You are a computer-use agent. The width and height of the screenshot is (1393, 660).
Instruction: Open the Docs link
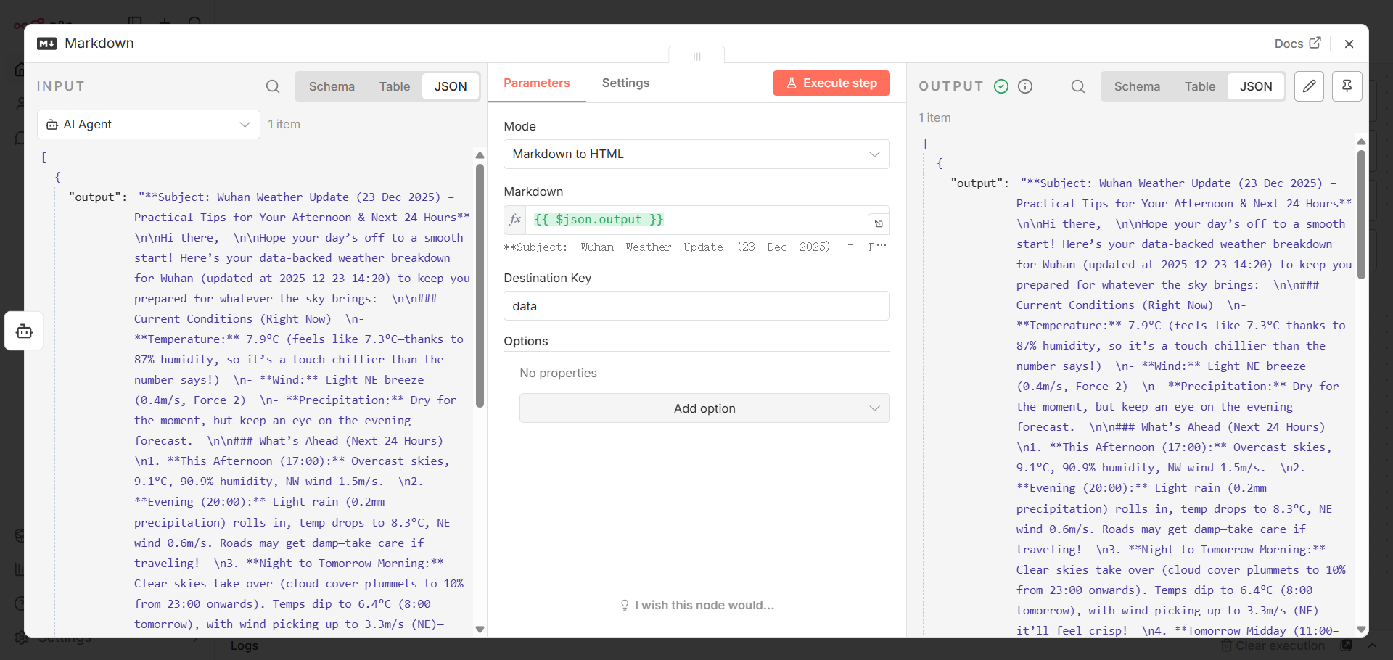[1297, 44]
